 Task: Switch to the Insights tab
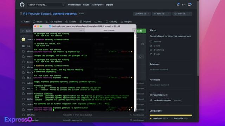pyautogui.click(x=126, y=22)
